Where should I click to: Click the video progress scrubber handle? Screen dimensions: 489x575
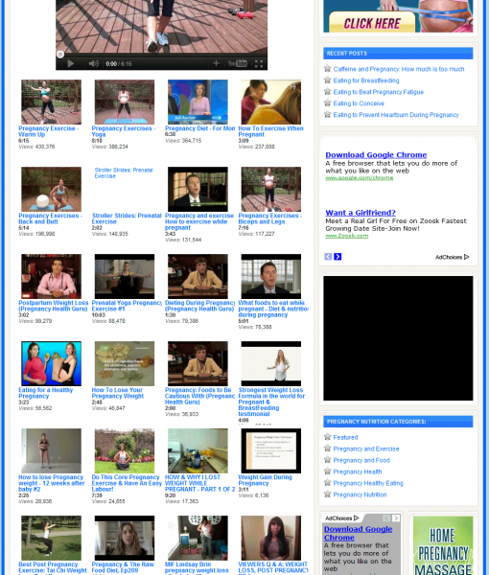tap(60, 55)
